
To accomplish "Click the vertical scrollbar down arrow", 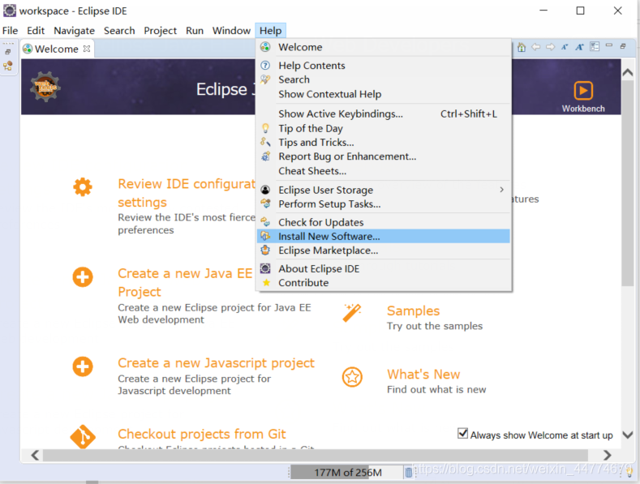I will 627,435.
